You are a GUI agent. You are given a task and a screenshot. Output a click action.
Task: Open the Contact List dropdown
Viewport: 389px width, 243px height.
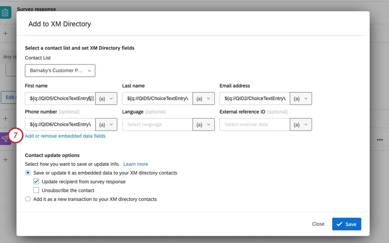tap(60, 71)
